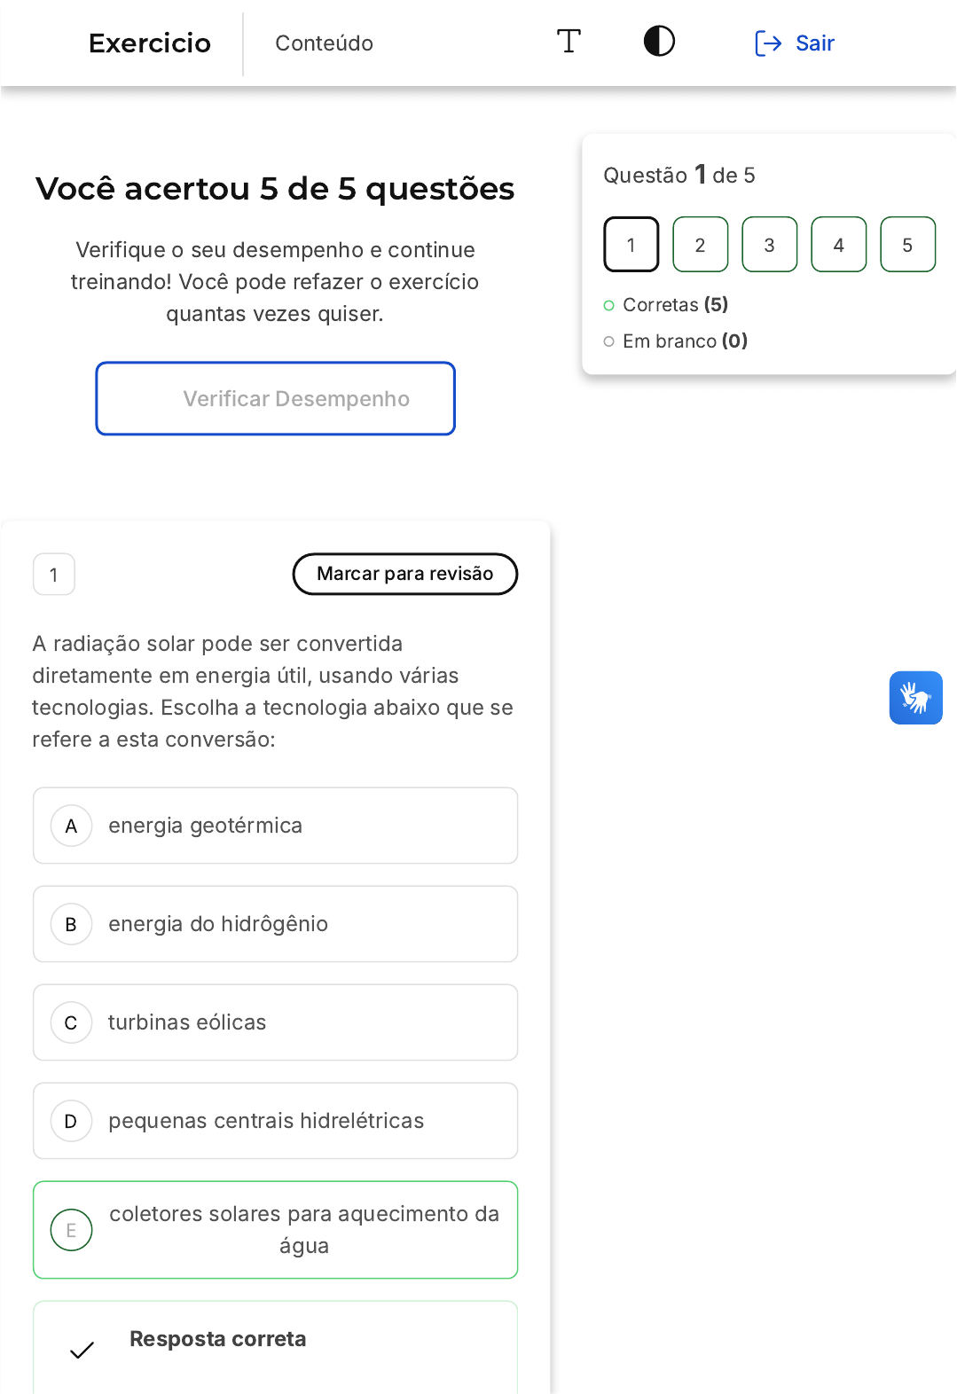Choose option C turbinas eólicas
Screen dimensions: 957x1394
(275, 1022)
